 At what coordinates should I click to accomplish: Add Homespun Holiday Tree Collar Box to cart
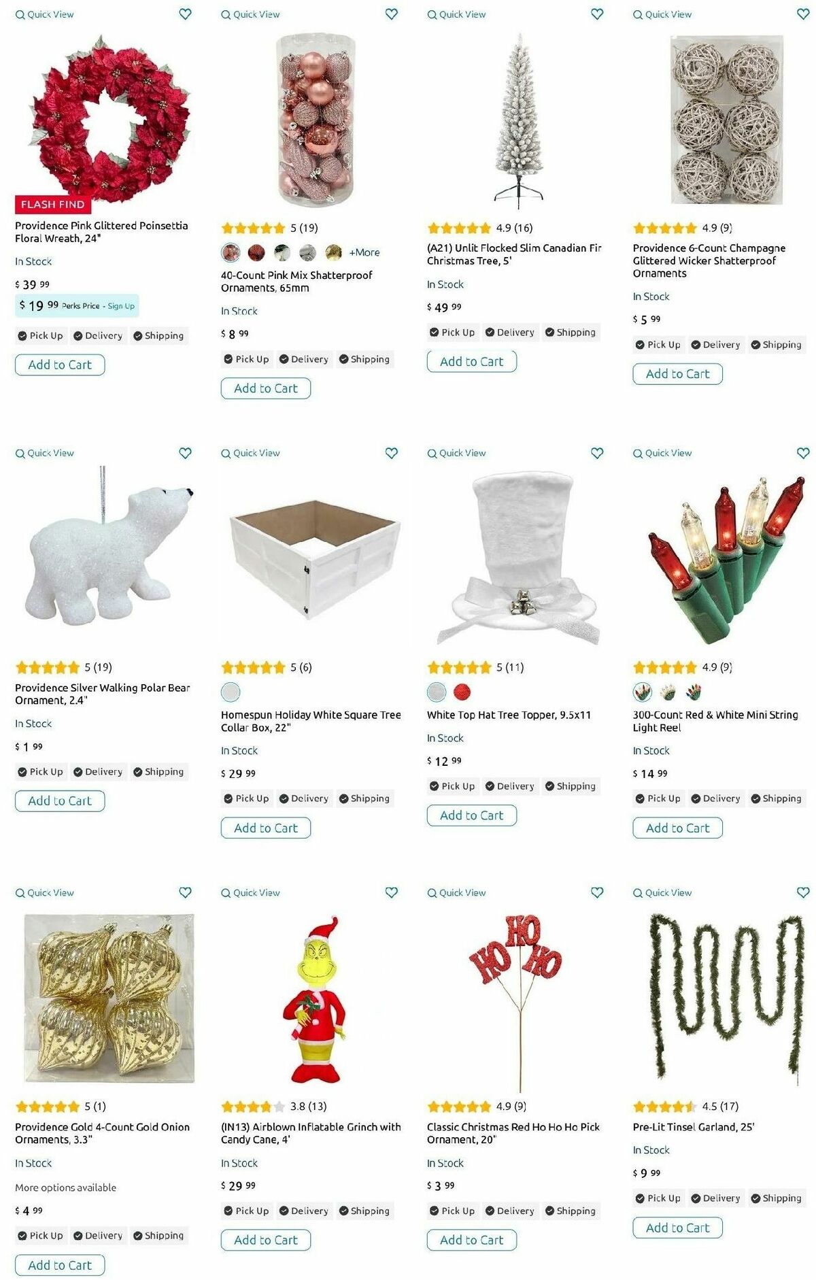click(266, 828)
